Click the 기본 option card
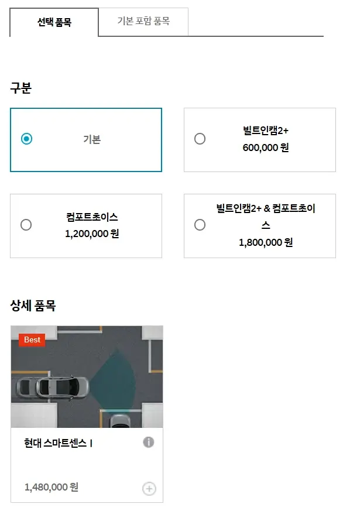343x511 pixels. pos(85,140)
